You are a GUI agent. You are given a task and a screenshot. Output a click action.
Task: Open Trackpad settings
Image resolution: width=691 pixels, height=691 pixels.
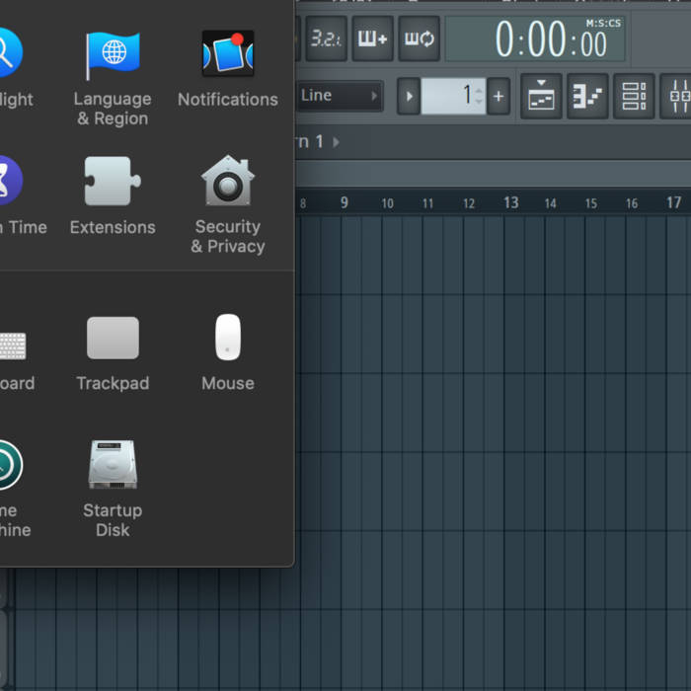click(113, 352)
